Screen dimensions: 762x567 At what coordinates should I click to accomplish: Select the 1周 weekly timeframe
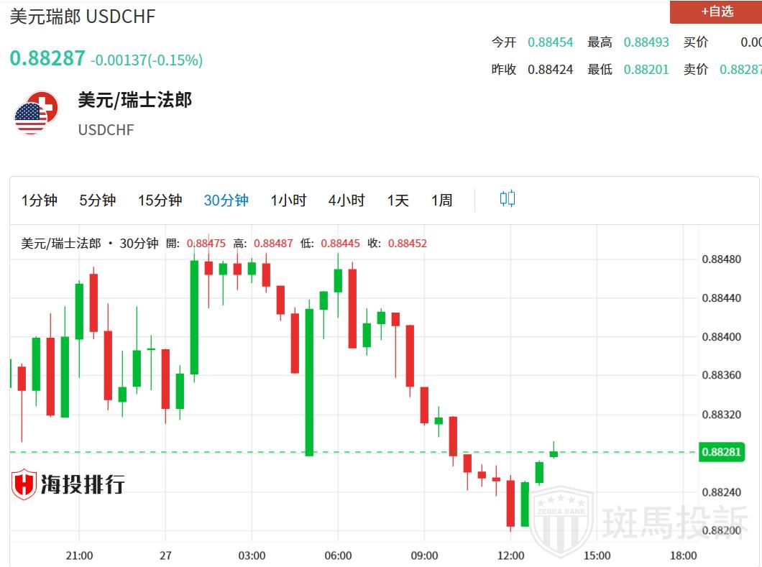click(x=441, y=200)
